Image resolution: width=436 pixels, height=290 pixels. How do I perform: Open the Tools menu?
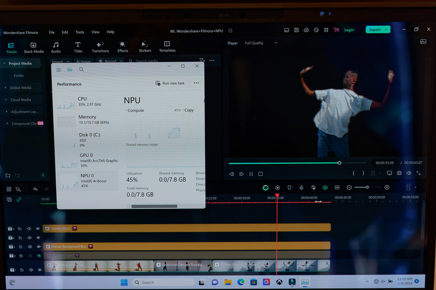tap(80, 32)
